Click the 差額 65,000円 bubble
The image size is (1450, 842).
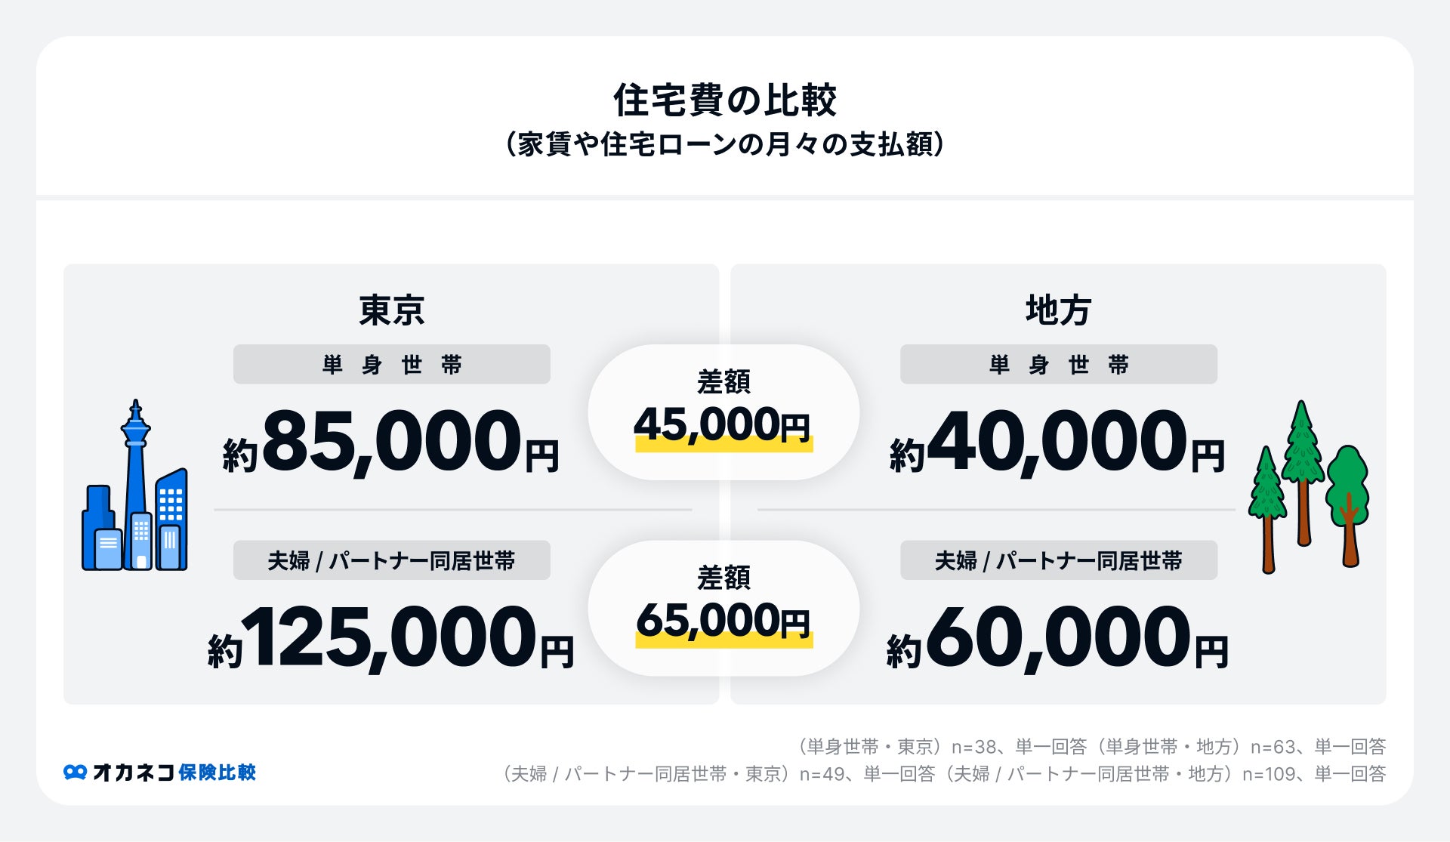[x=723, y=608]
